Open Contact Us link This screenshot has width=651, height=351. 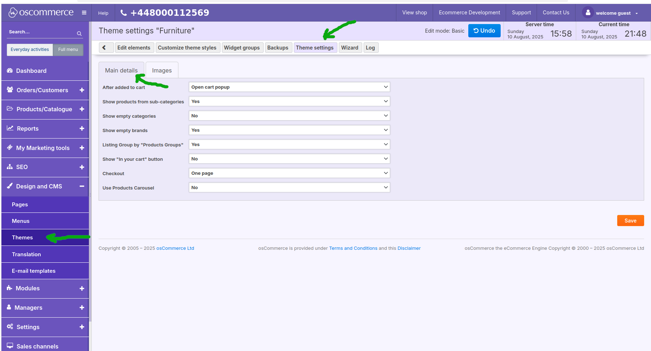(x=556, y=13)
